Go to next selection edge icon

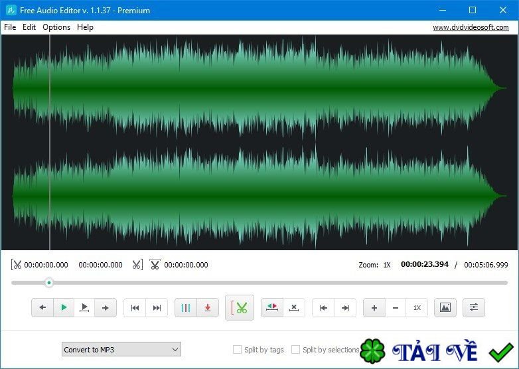click(345, 307)
